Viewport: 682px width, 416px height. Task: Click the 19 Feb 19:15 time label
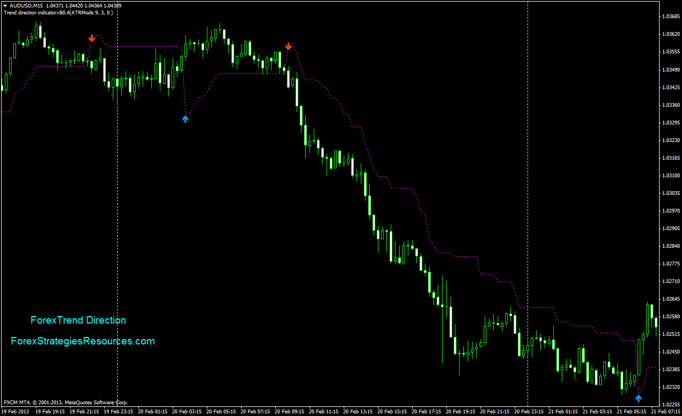[50, 412]
